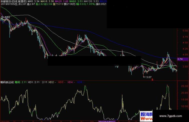Click the 25.00 indicator axis label
Screen dimensions: 189x122
[184, 86]
